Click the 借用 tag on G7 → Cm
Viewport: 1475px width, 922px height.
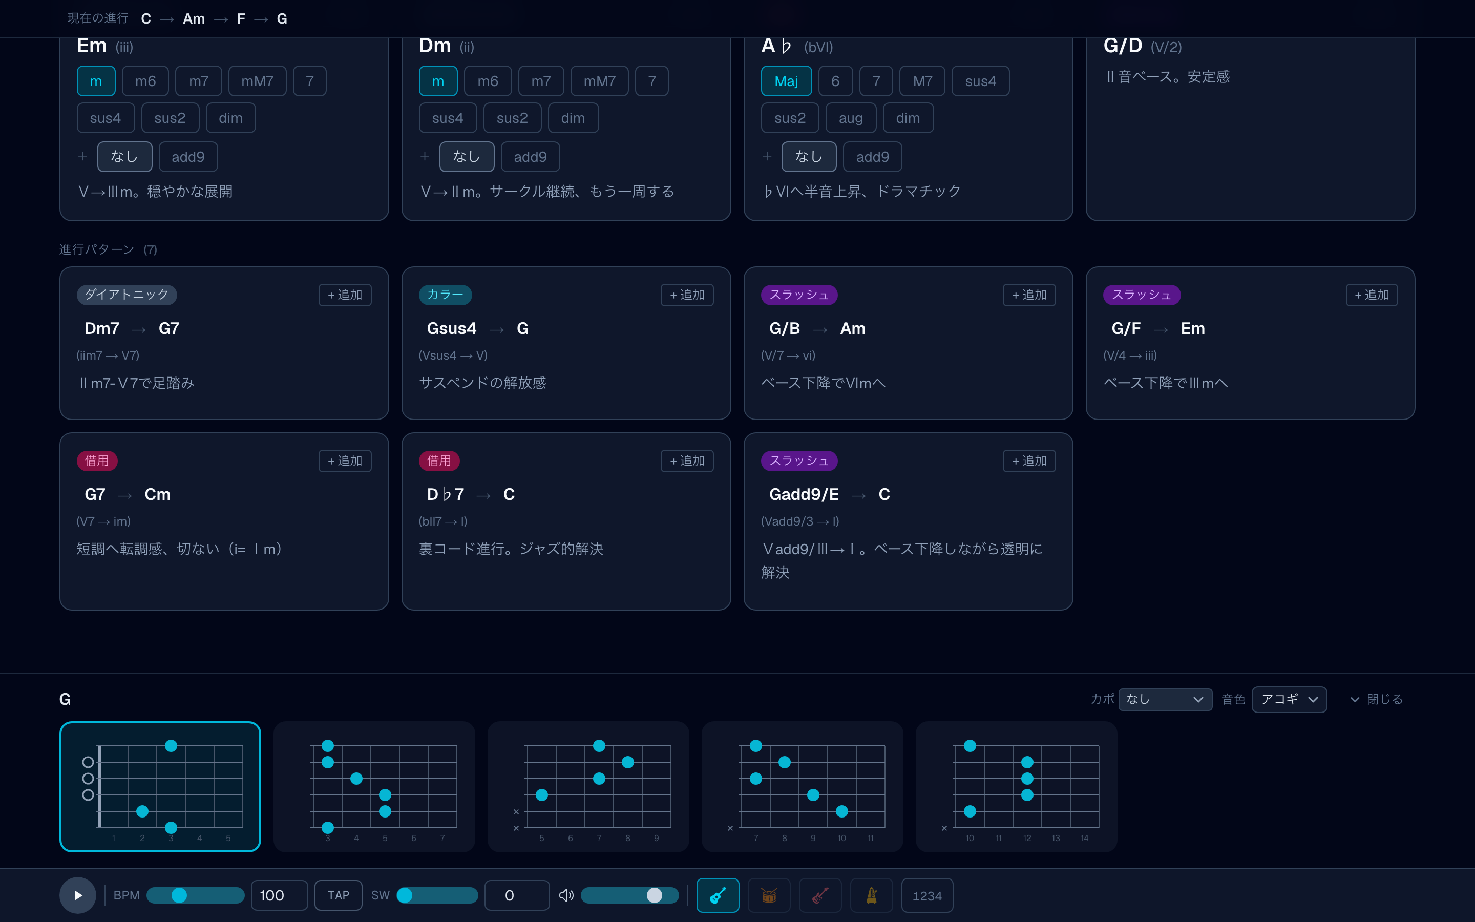pyautogui.click(x=97, y=460)
